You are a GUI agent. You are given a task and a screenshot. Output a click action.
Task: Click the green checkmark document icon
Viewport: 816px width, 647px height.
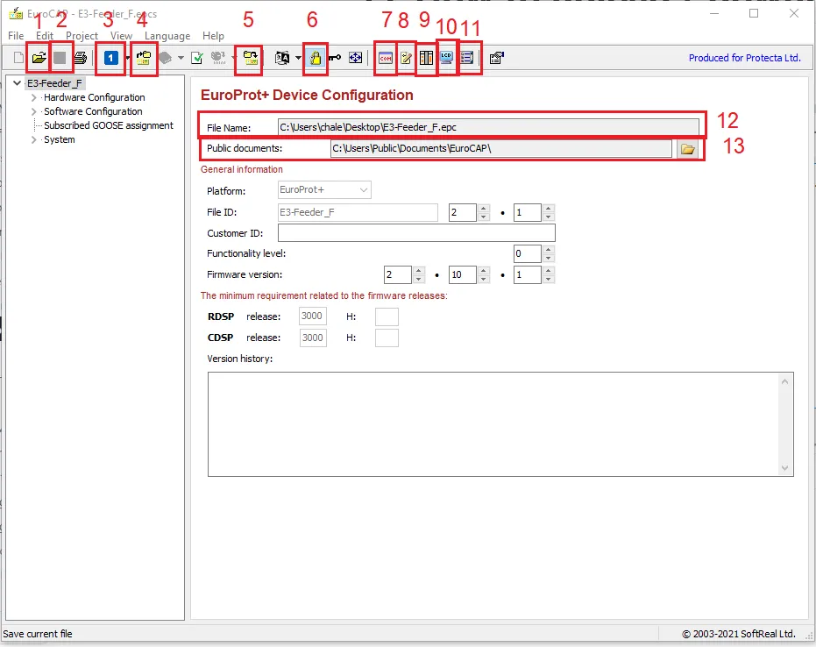pos(197,58)
